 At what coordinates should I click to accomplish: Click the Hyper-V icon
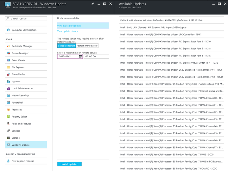tap(8, 81)
